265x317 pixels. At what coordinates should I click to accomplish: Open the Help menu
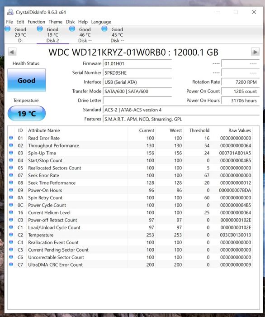[x=83, y=22]
